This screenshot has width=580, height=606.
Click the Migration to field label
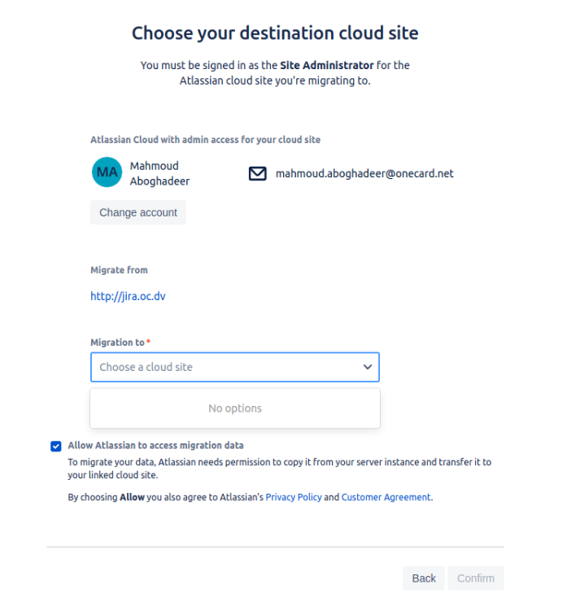[117, 342]
